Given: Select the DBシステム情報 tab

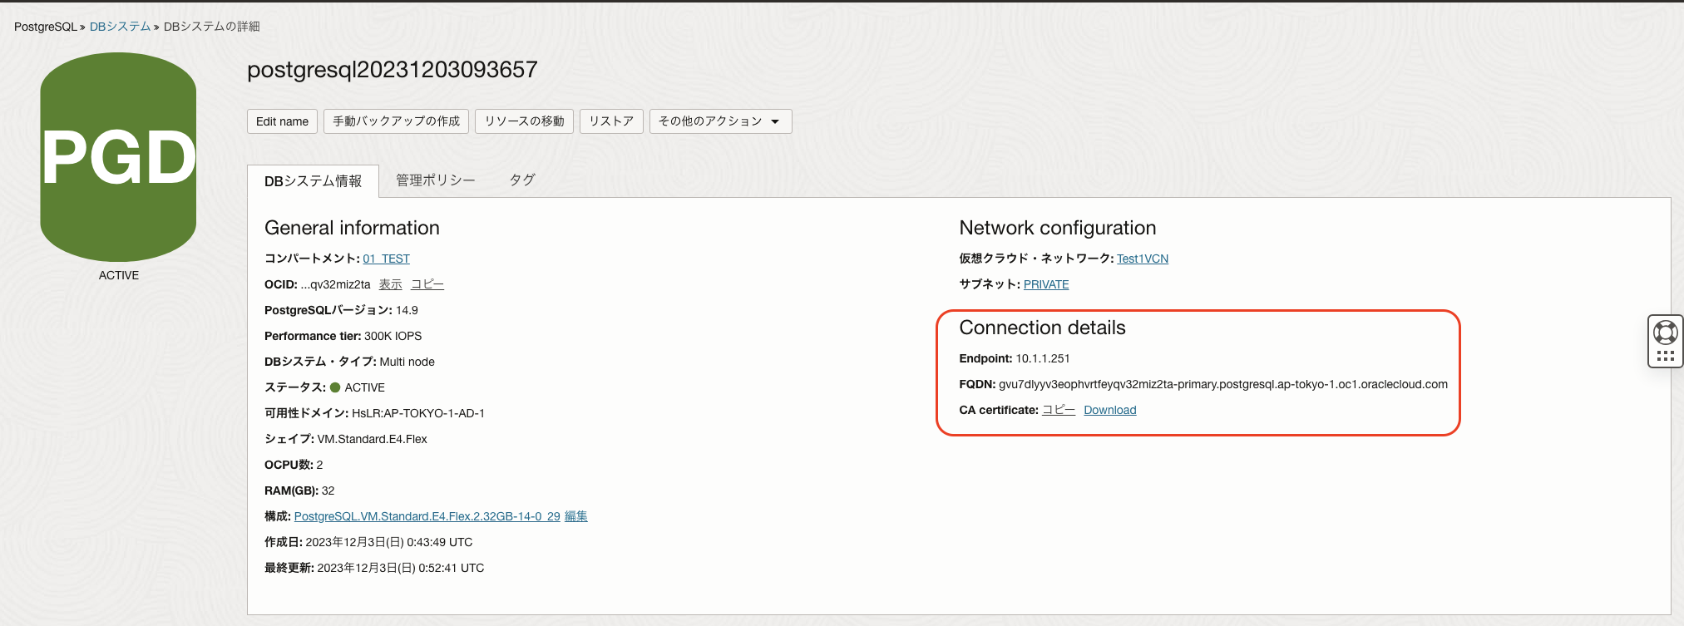Looking at the screenshot, I should pos(313,181).
